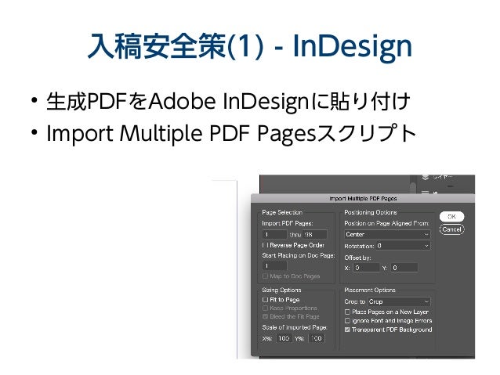Toggle Map to Doc Pages checkbox
500x375 pixels.
click(x=265, y=276)
